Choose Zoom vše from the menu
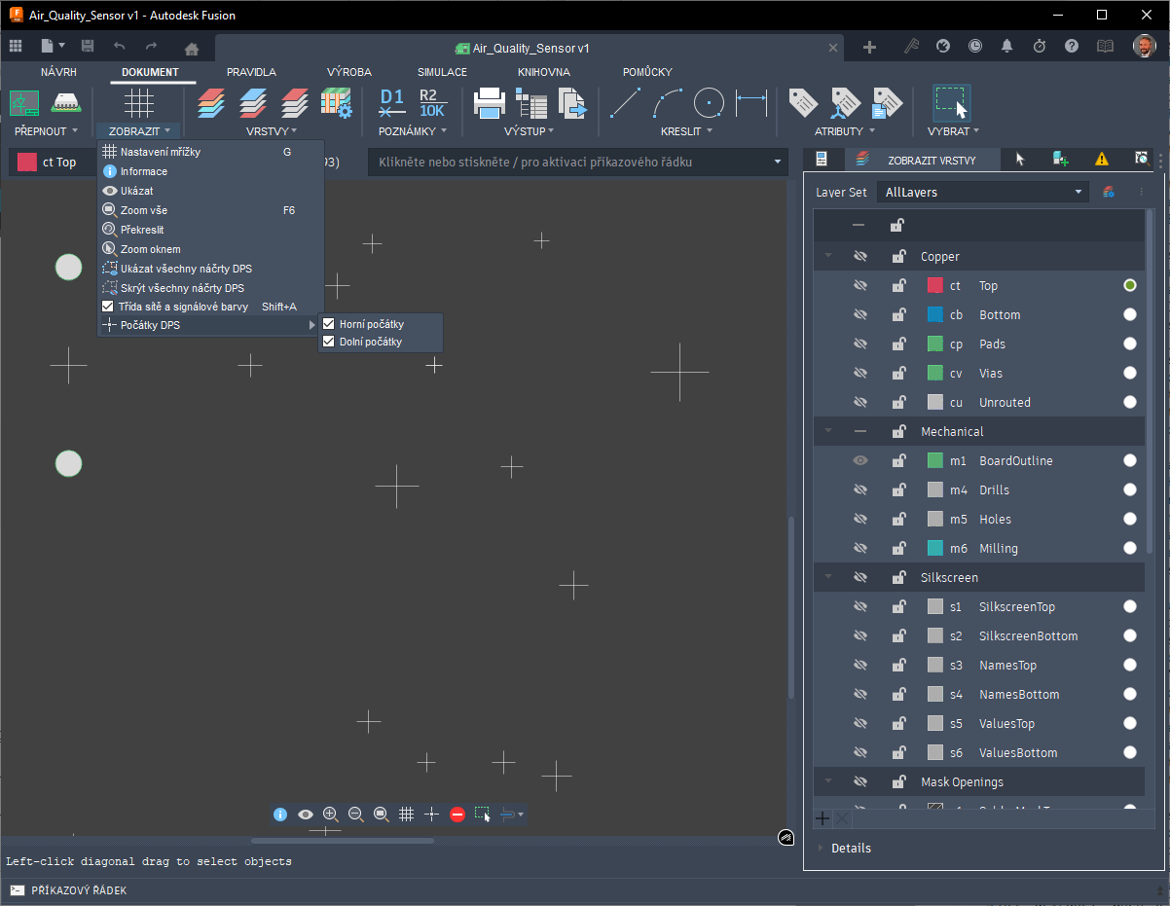The width and height of the screenshot is (1170, 906). click(144, 210)
